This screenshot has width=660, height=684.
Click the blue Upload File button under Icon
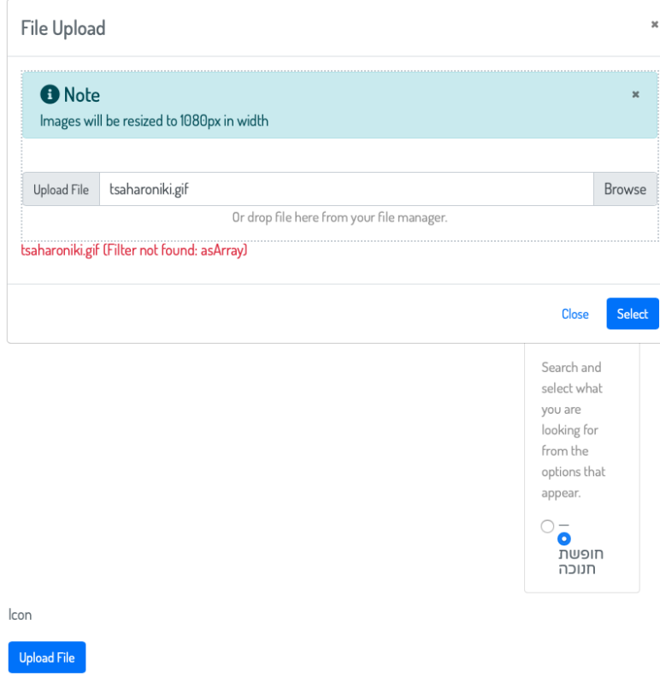tap(47, 657)
